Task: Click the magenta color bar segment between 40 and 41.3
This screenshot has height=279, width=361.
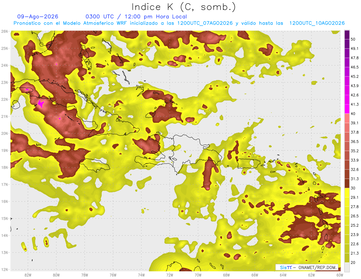Action: (347, 109)
